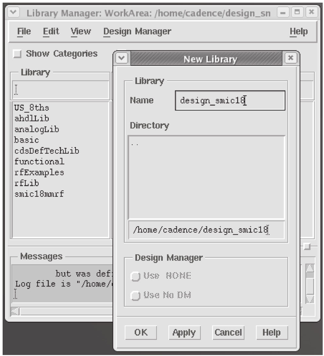
Task: Open the File menu
Action: tap(24, 32)
